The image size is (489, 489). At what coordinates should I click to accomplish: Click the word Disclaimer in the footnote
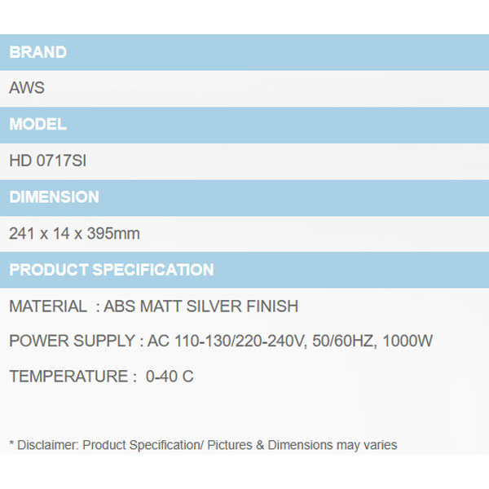46,445
